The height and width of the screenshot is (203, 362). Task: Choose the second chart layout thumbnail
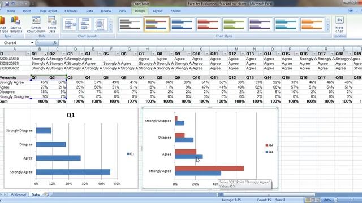pos(85,24)
